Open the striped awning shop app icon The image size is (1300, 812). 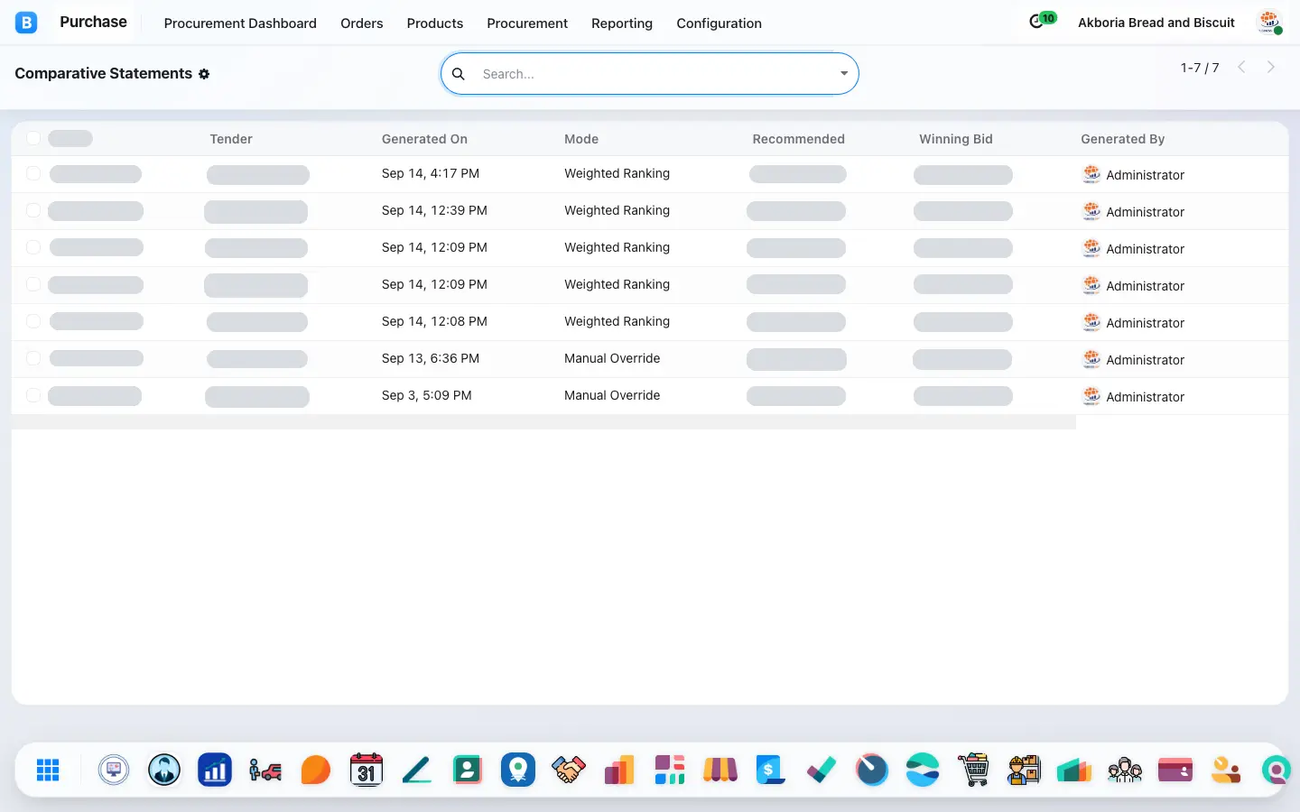(720, 770)
